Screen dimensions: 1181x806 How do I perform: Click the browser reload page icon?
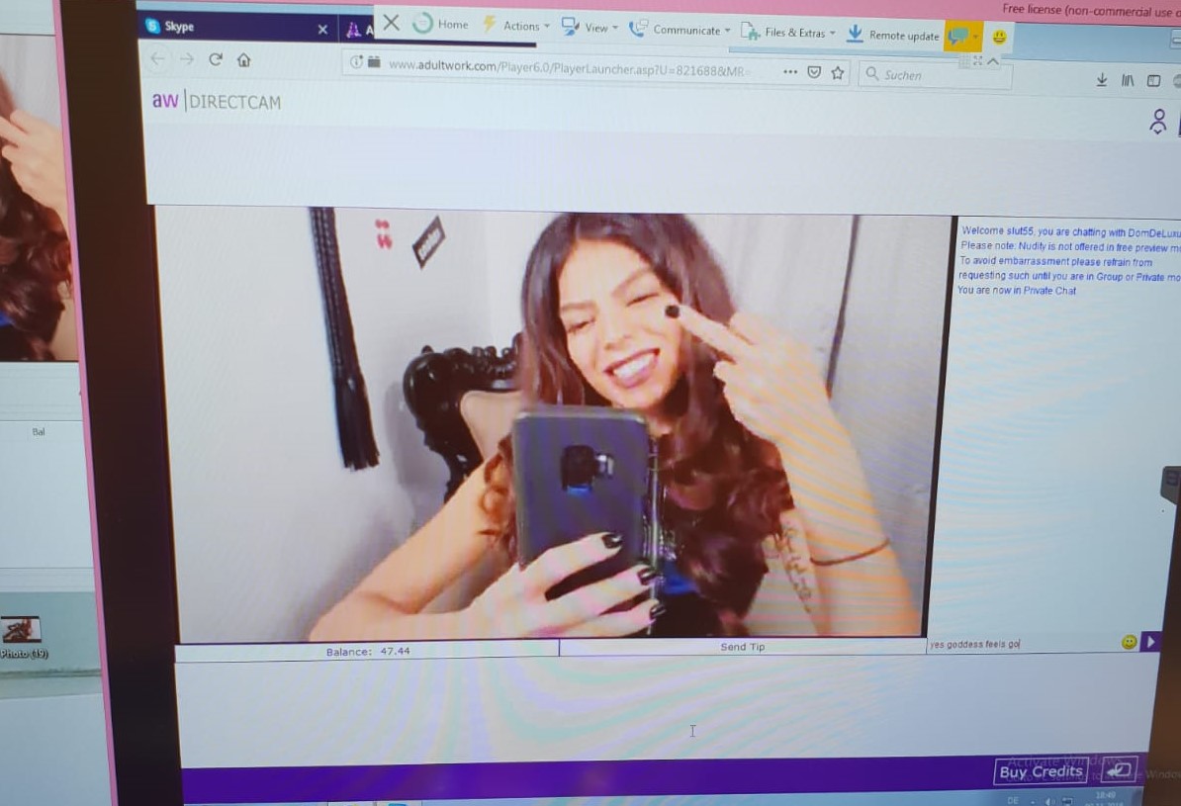[216, 59]
